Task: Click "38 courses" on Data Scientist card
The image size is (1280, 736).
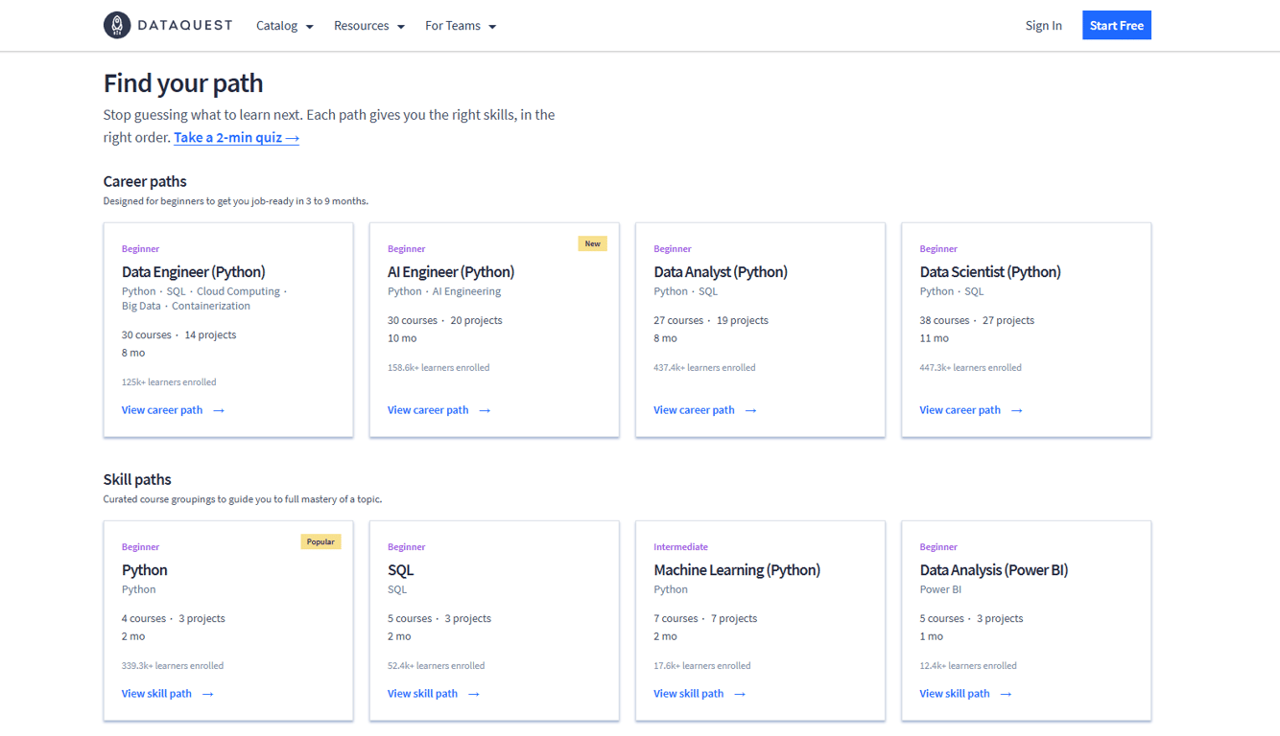Action: (944, 320)
